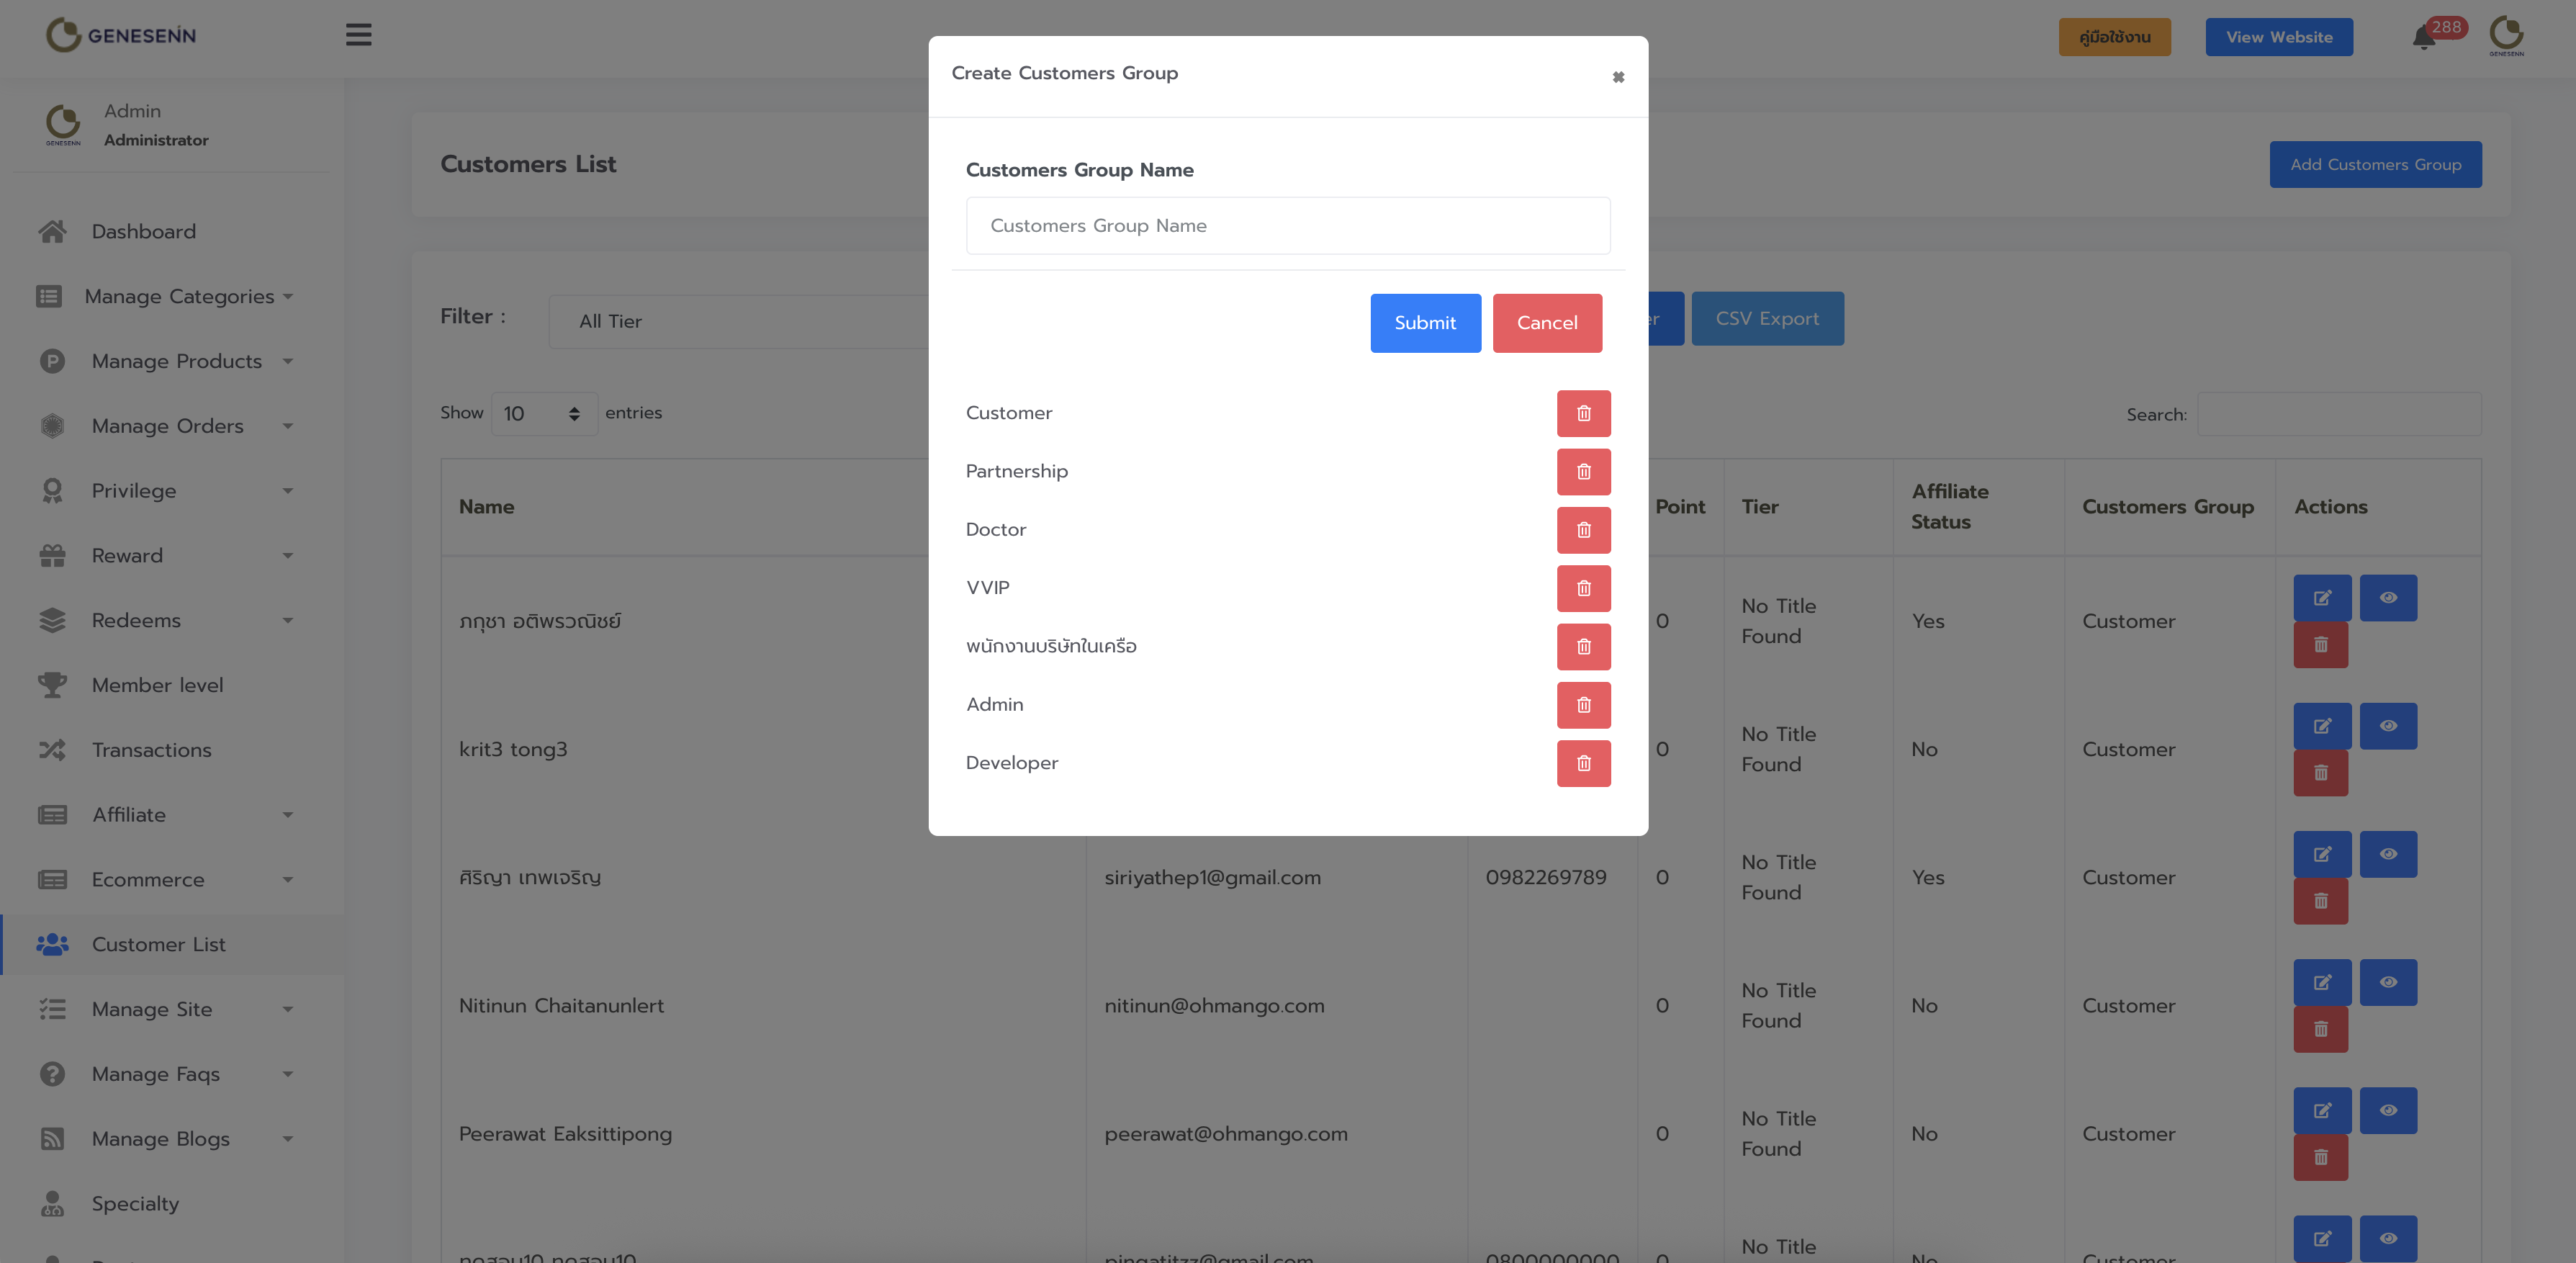Click edit icon for krit3 tong3 row

pos(2321,726)
